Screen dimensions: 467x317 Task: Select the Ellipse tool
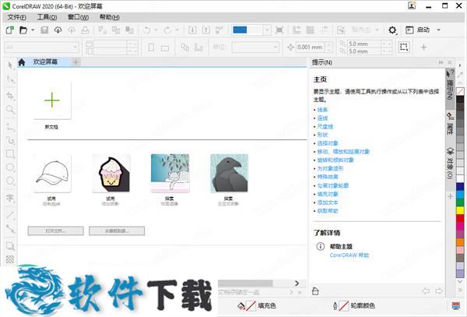(x=10, y=167)
